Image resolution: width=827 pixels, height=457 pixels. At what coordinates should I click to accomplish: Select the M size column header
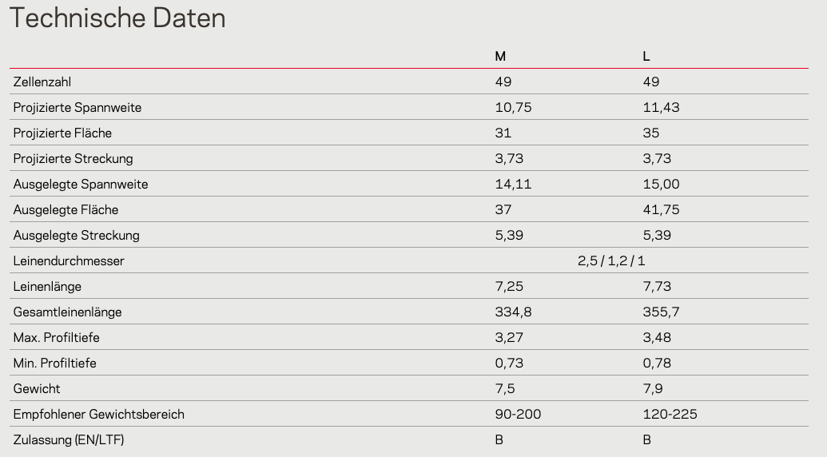(500, 57)
